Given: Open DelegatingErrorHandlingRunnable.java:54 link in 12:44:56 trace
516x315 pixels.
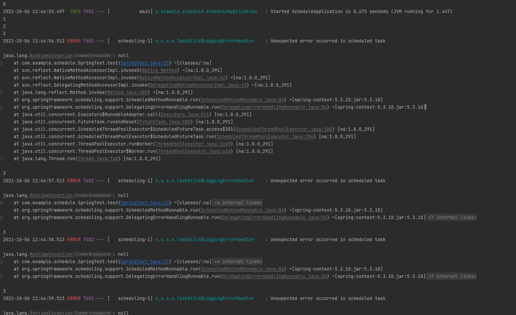Looking at the screenshot, I should coord(275,107).
